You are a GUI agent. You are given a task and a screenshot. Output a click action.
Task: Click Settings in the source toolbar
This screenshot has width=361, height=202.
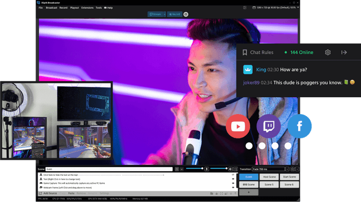[x=104, y=193]
